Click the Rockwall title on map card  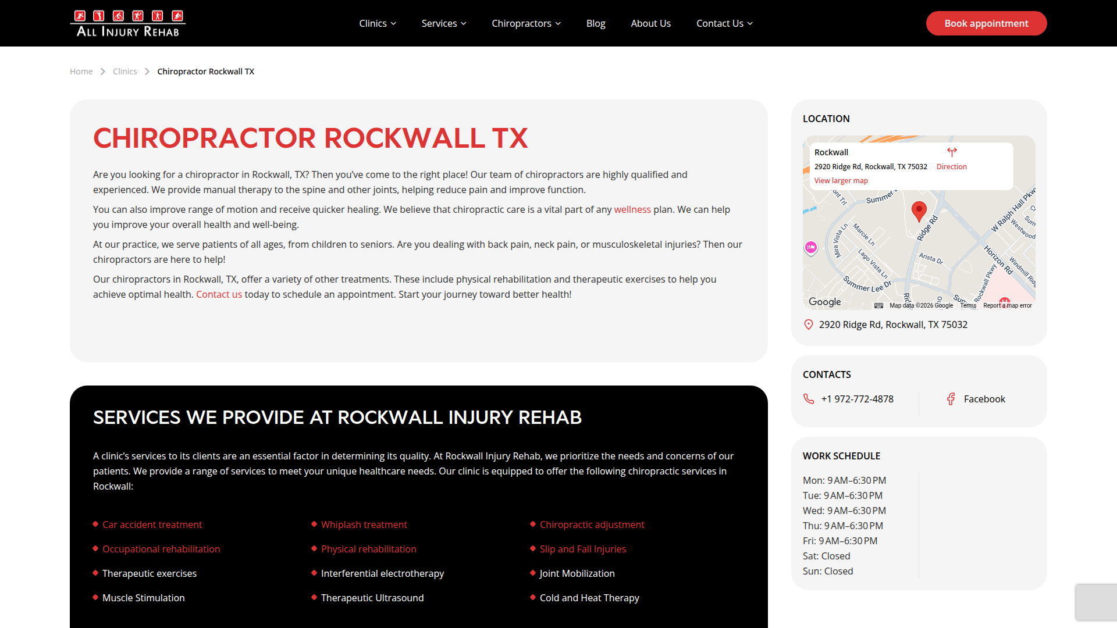click(x=831, y=152)
